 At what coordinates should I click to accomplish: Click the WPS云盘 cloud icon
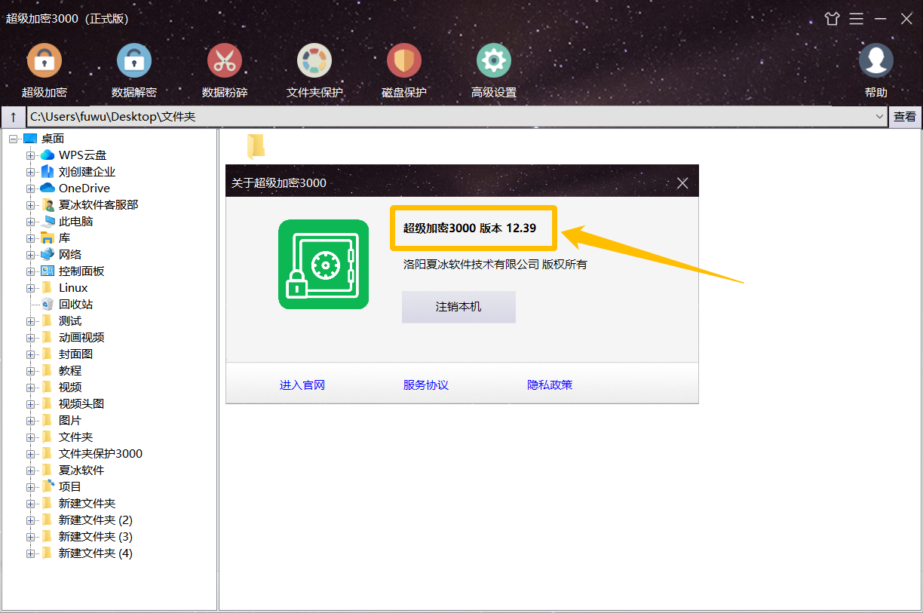[x=48, y=155]
